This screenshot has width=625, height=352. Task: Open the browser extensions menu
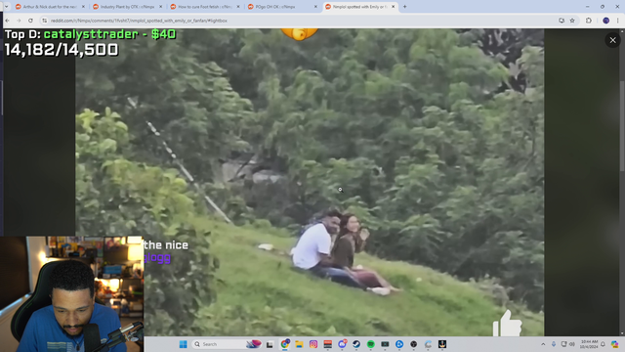pos(588,21)
